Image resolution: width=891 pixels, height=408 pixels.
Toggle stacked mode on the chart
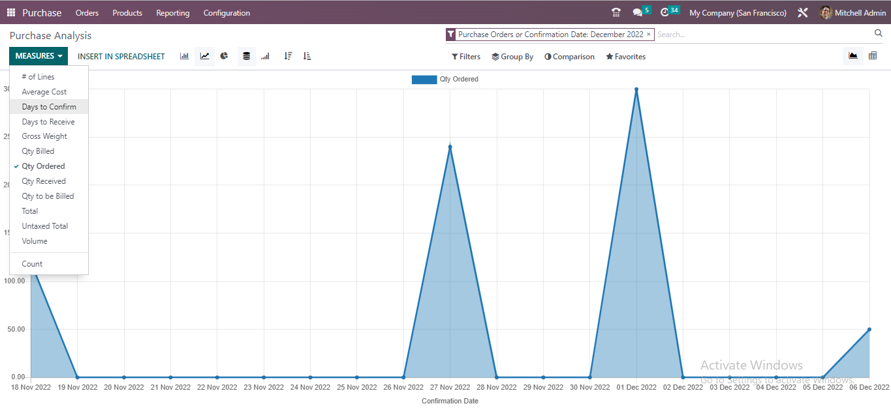click(x=246, y=56)
